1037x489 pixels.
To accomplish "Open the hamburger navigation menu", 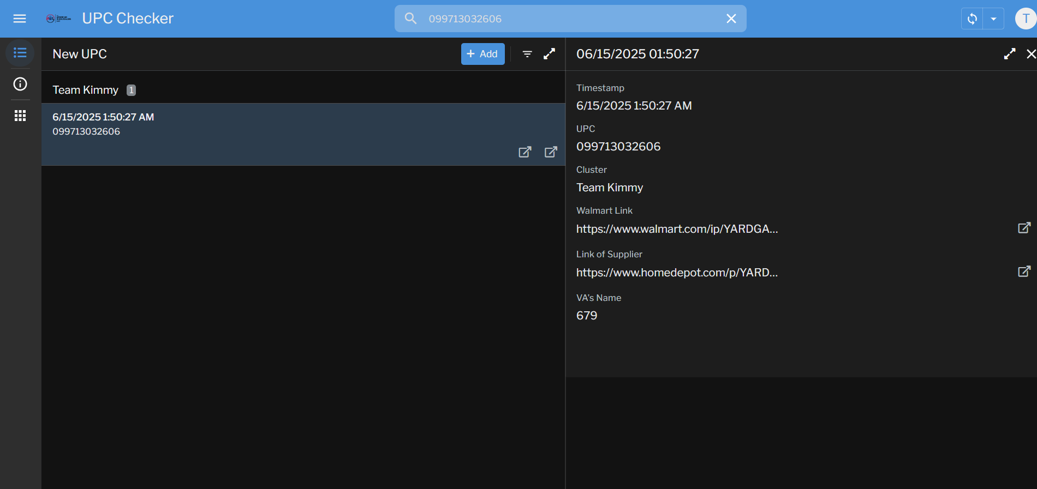I will click(x=20, y=19).
